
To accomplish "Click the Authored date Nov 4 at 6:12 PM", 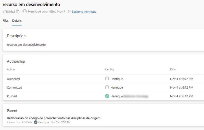I will (182, 79).
